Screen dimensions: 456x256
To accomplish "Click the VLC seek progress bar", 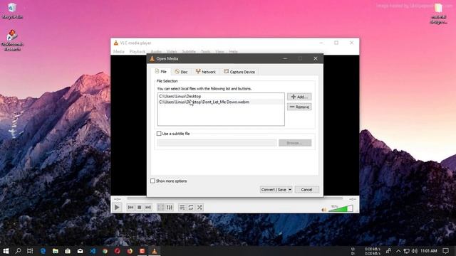I will 234,199.
